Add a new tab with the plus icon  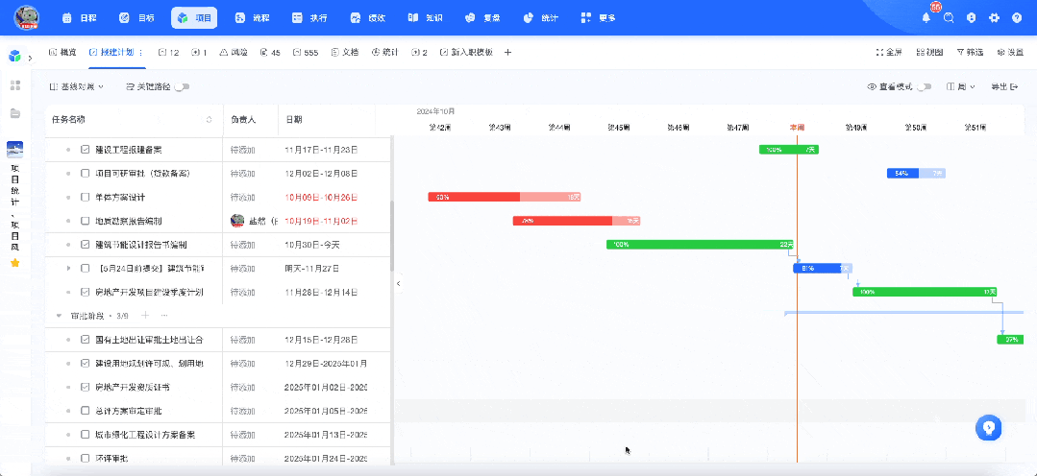click(x=507, y=52)
